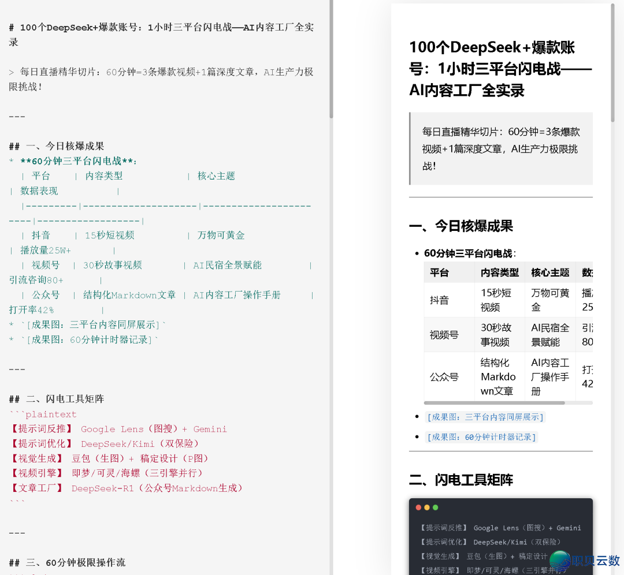Image resolution: width=624 pixels, height=575 pixels.
Task: Click the 核心主题 table header in preview
Action: 551,272
